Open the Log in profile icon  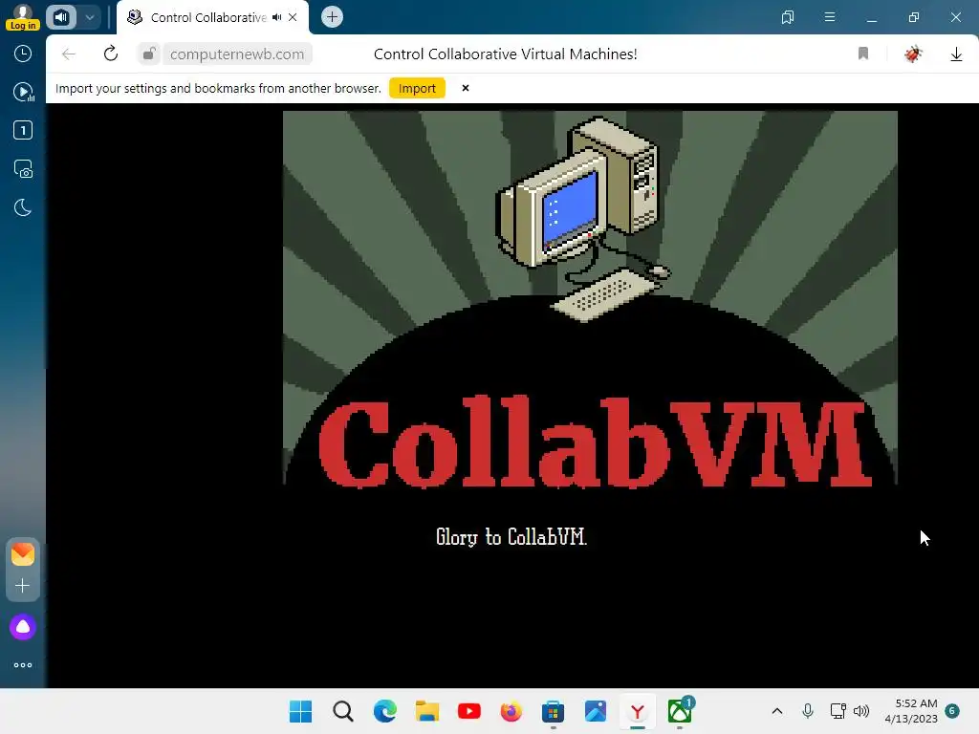click(23, 17)
